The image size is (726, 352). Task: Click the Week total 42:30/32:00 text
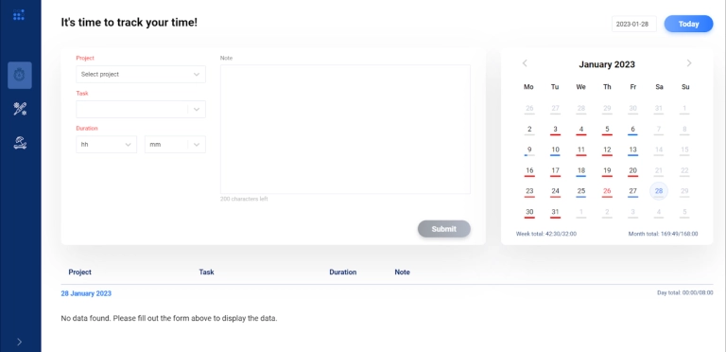tap(546, 234)
